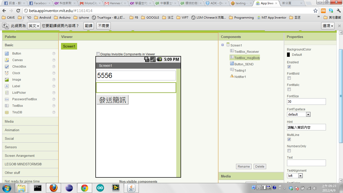Click the Image component icon

[7, 80]
